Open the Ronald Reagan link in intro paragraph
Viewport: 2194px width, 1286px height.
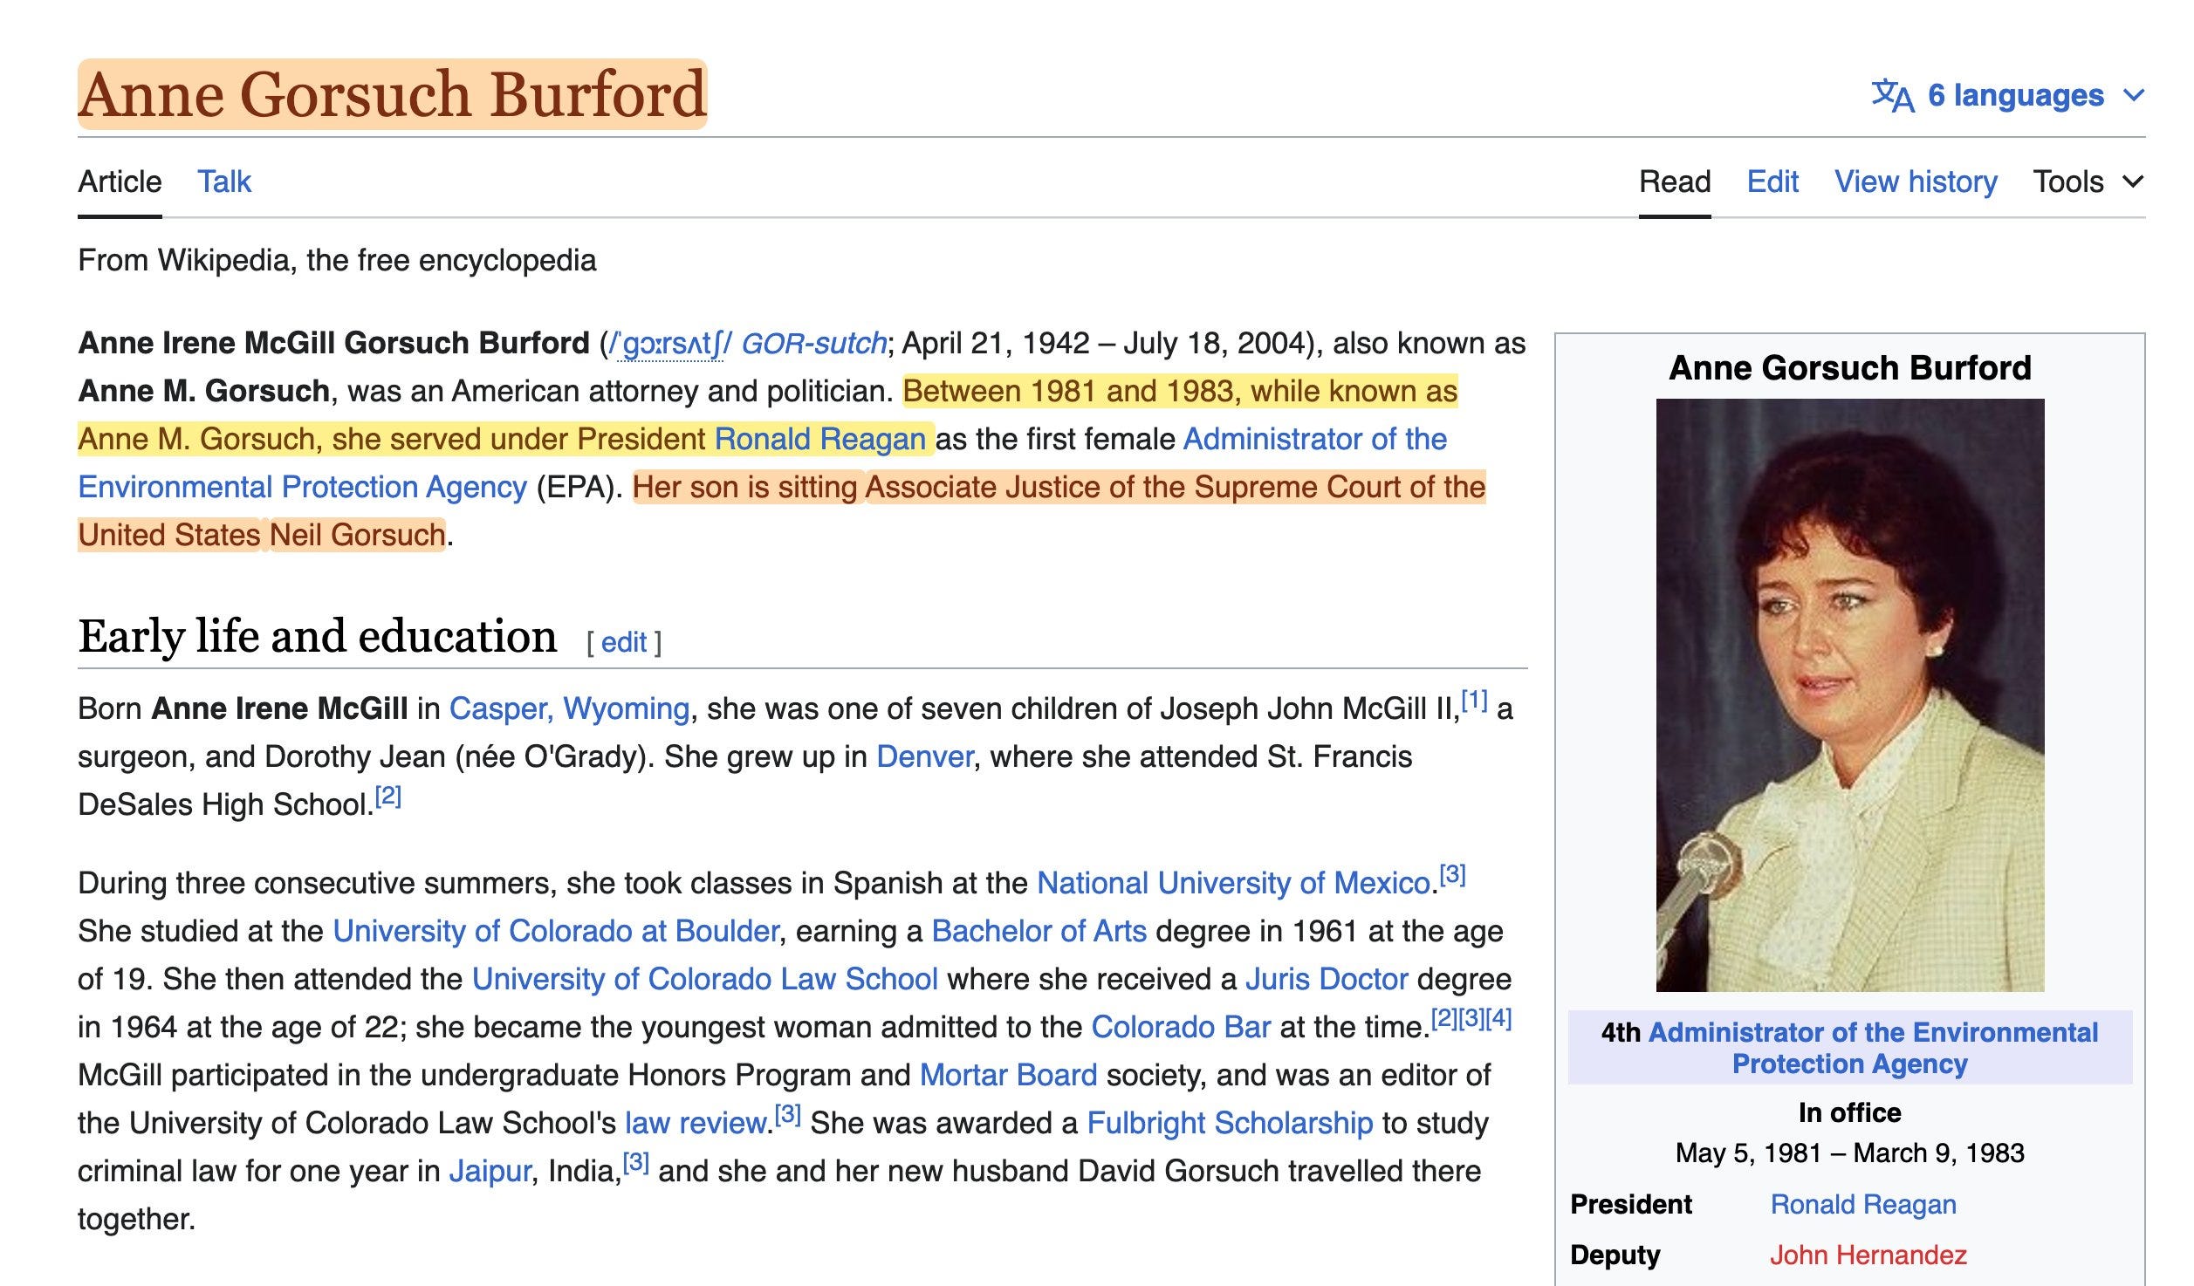tap(819, 439)
